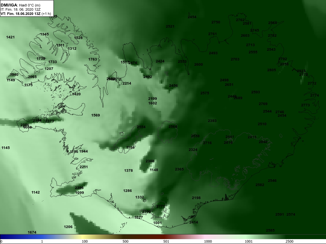Select the 1207 value

[49, 69]
